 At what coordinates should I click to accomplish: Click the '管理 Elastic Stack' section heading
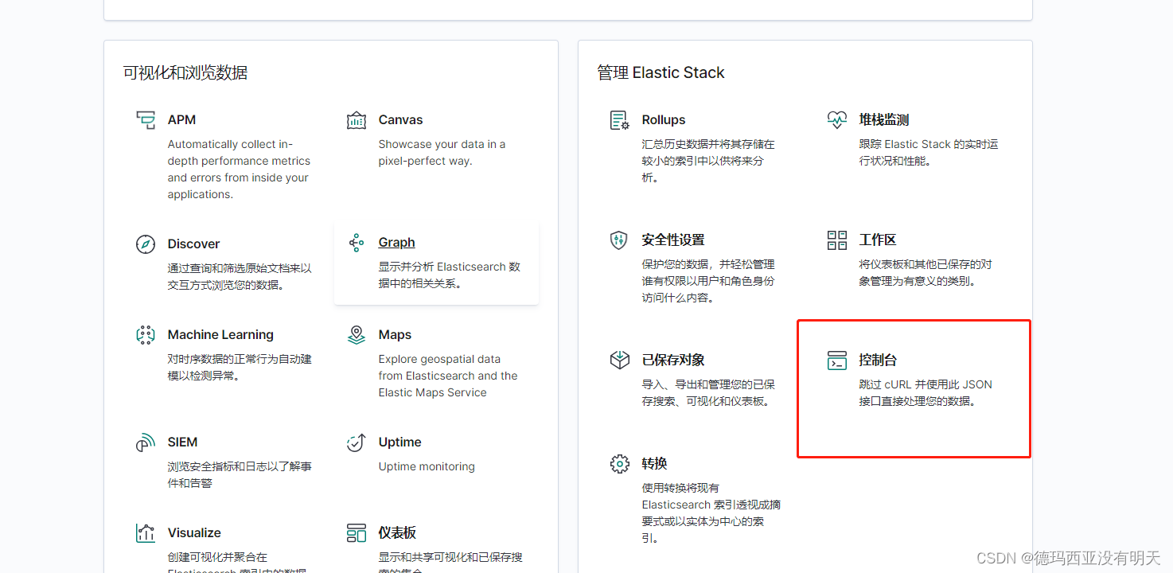(x=661, y=73)
